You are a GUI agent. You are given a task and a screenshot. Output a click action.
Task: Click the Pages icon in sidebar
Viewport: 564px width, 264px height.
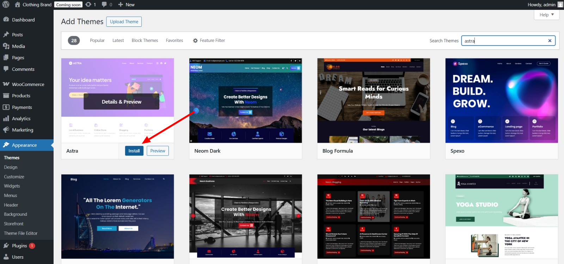click(x=6, y=57)
